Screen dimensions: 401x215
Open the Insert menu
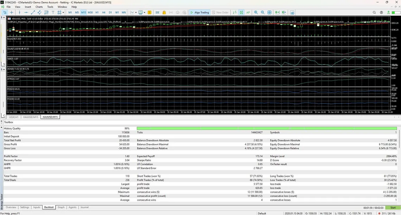[28, 7]
